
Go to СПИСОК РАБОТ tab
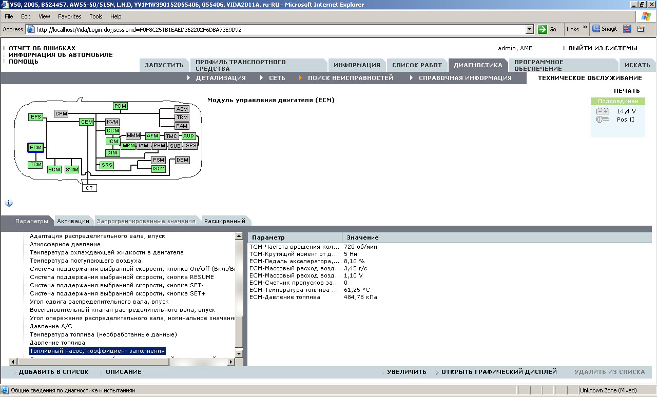click(x=417, y=65)
